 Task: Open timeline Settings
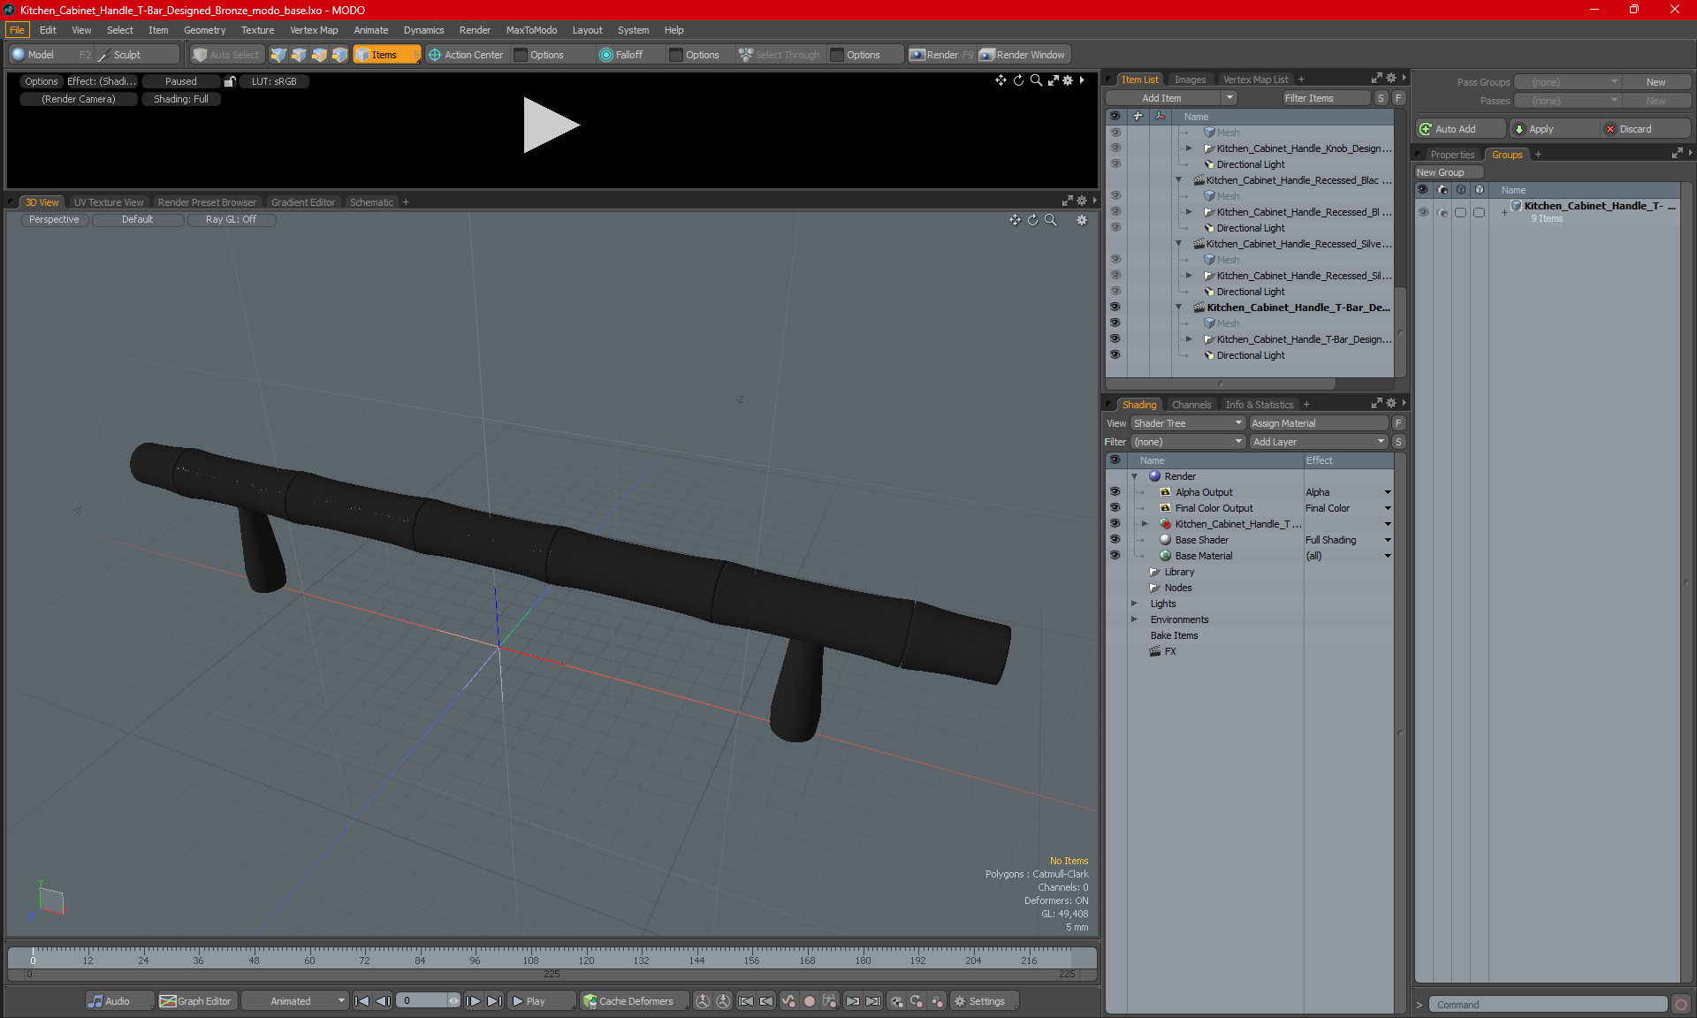[x=984, y=1001]
